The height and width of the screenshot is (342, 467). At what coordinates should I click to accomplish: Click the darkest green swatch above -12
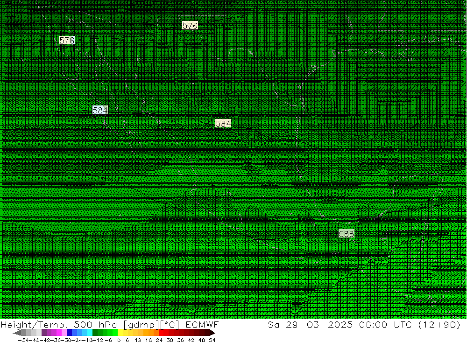(x=95, y=333)
